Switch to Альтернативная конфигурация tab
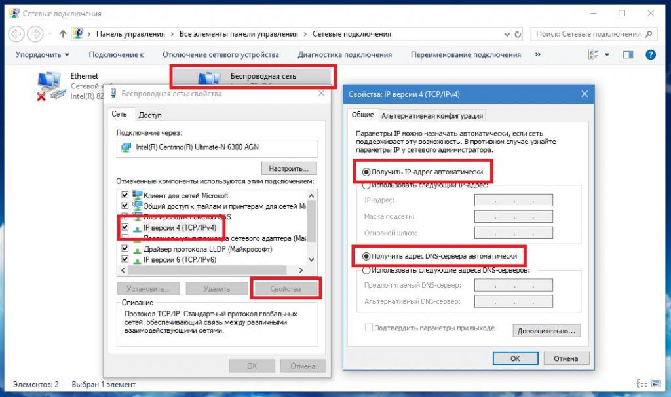The height and width of the screenshot is (397, 671). [x=432, y=115]
